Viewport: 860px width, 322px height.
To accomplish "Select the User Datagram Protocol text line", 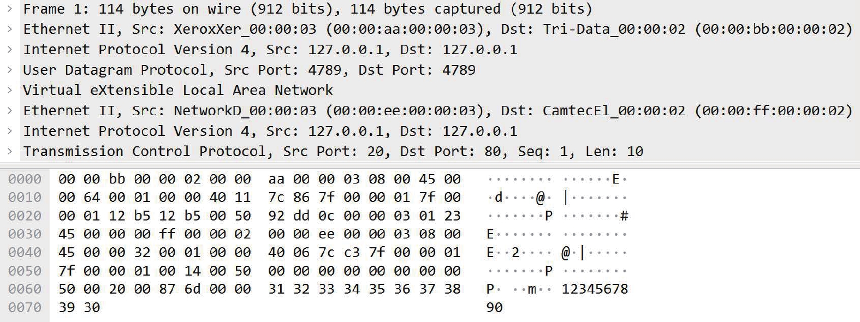I will click(x=248, y=70).
